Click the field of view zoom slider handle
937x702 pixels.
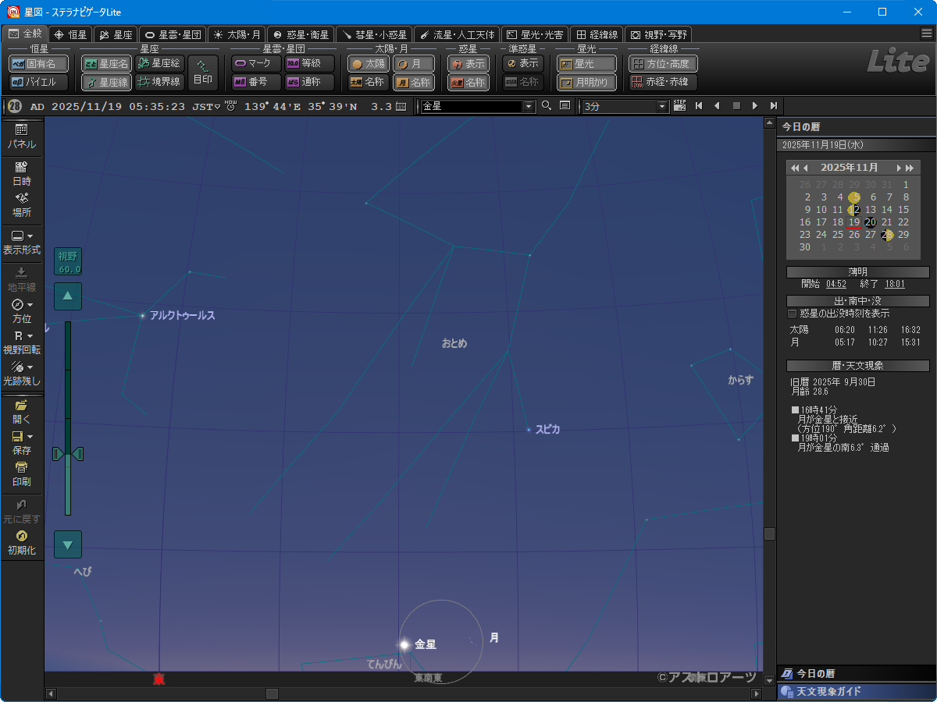68,454
